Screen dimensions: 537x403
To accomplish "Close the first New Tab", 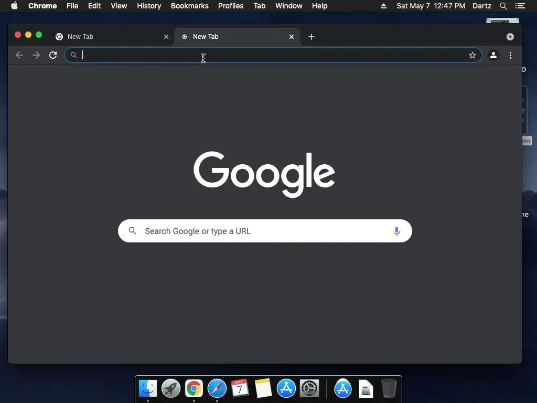I will (166, 37).
